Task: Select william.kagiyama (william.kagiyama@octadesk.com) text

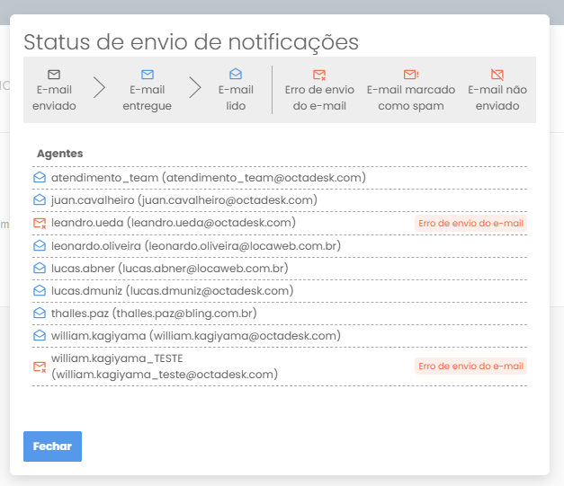Action: (x=196, y=336)
